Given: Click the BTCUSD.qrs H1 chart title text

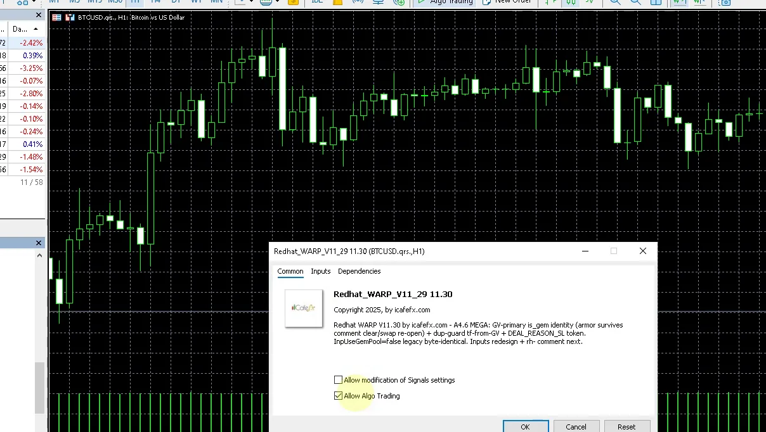Looking at the screenshot, I should click(131, 18).
